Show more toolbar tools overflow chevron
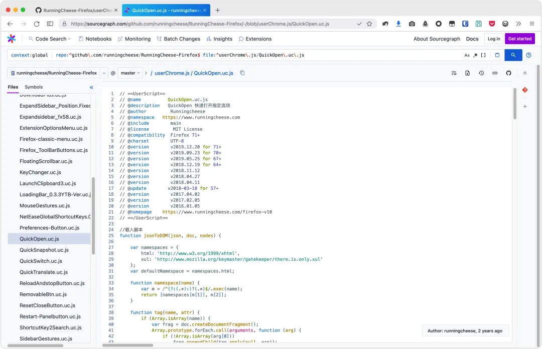Screen dimensions: 542x349 (x=518, y=24)
